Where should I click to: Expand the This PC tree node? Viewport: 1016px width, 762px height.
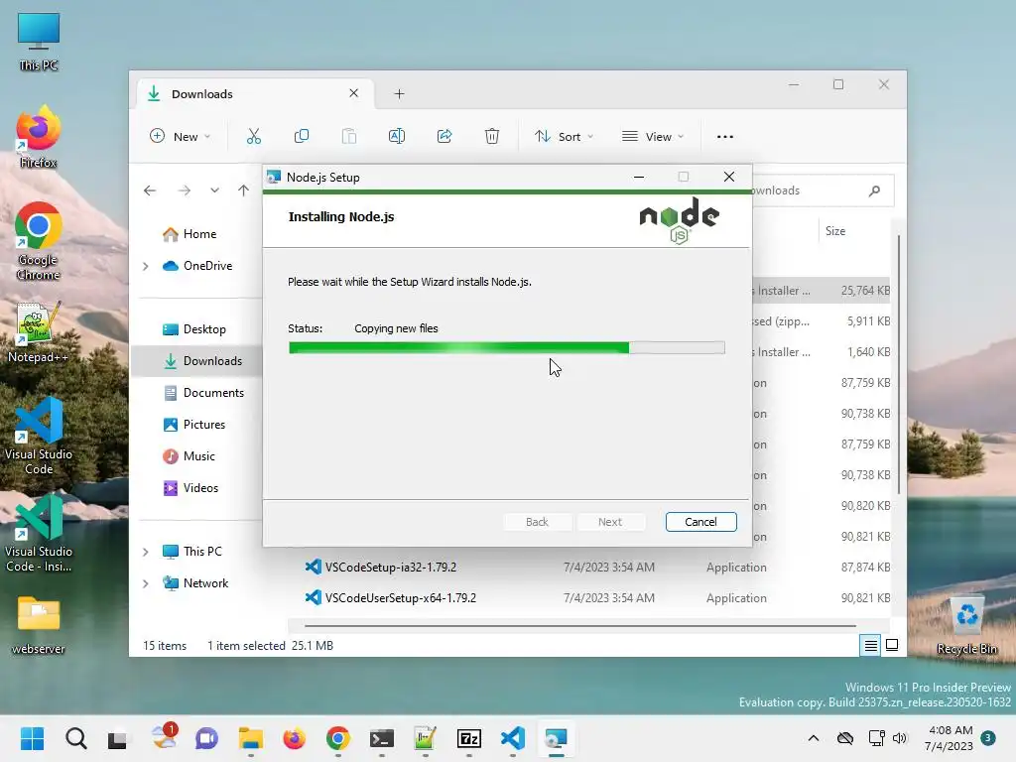pos(146,552)
